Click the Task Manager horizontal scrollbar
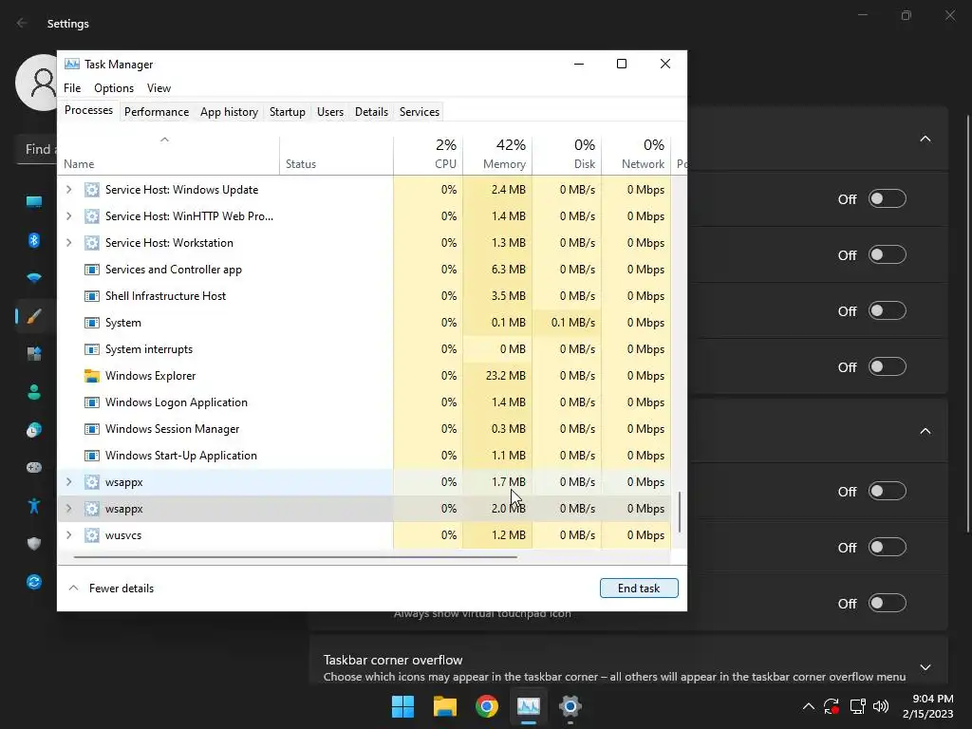Image resolution: width=972 pixels, height=729 pixels. tap(295, 557)
